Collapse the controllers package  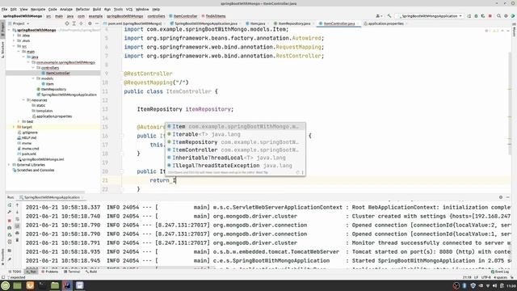(x=33, y=68)
